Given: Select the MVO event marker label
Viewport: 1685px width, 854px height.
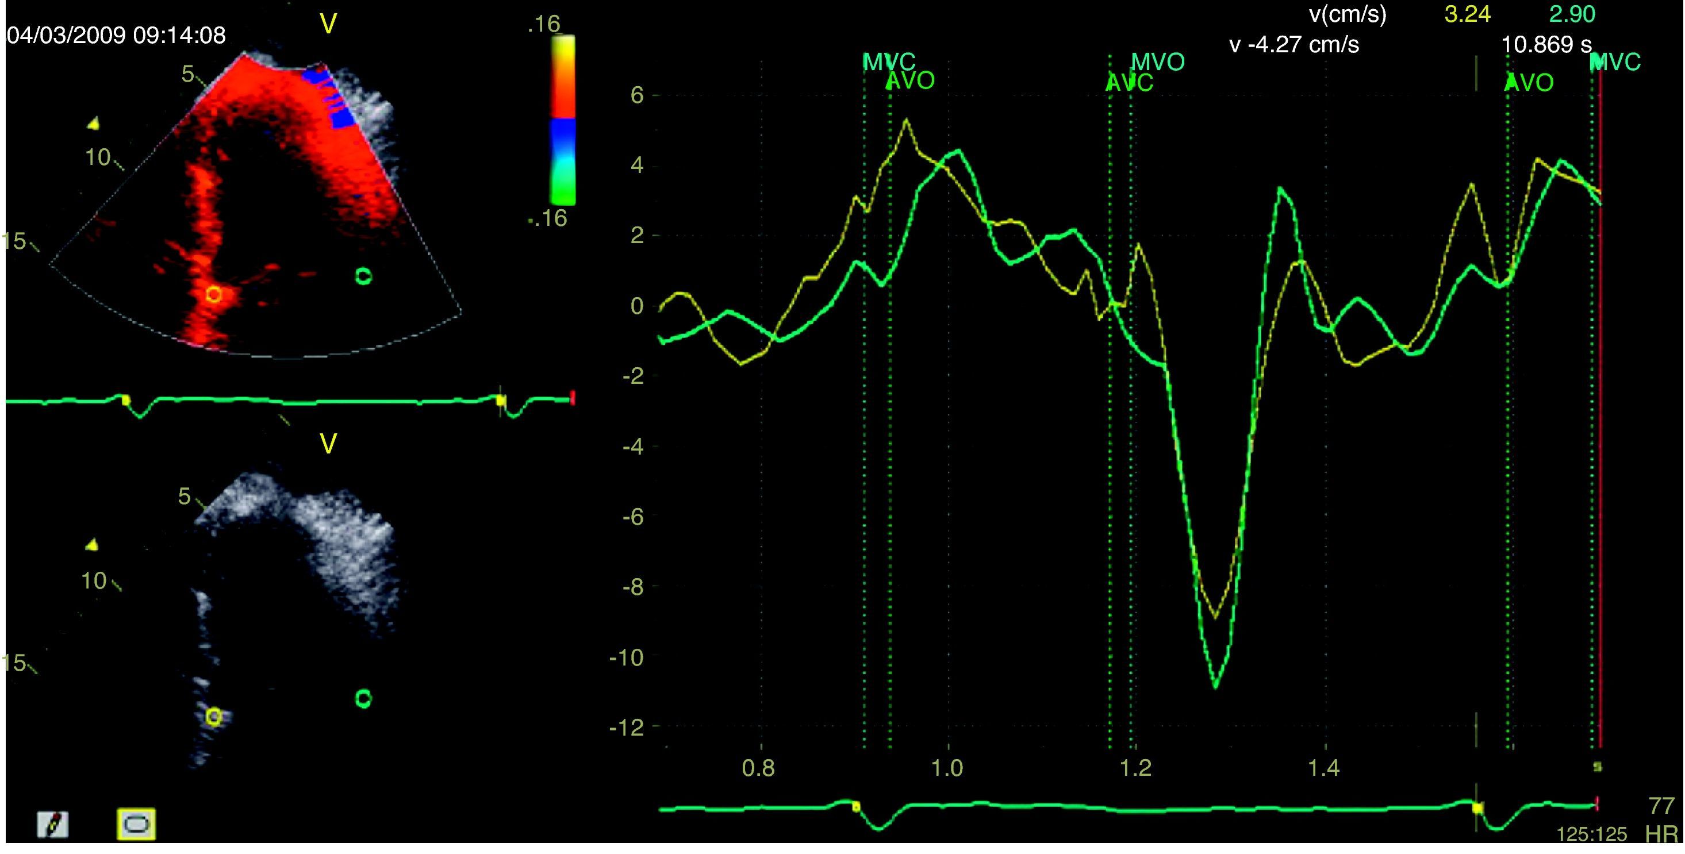Looking at the screenshot, I should click(1157, 62).
